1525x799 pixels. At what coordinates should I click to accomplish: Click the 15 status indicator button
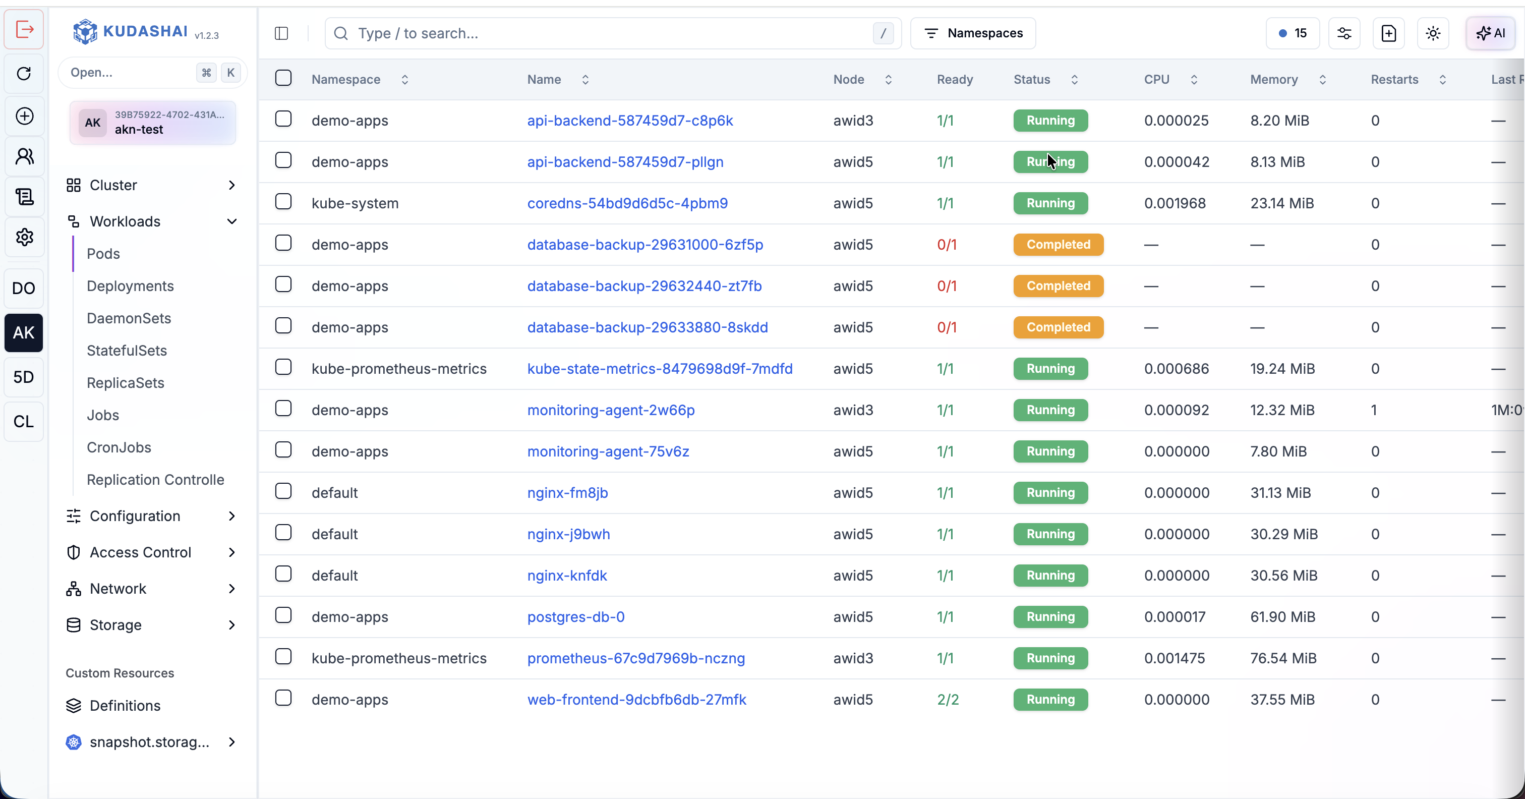pos(1293,33)
